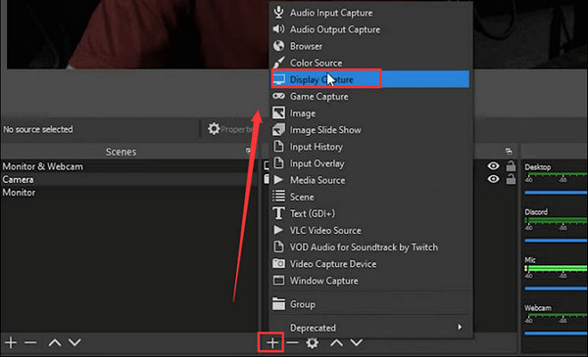Move source down with Sources arrow

coord(357,342)
